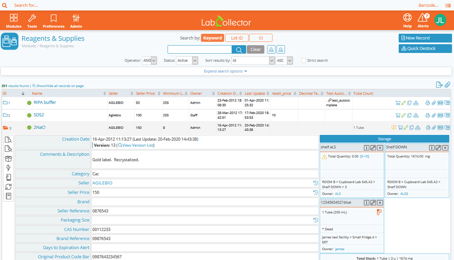Screen dimensions: 454x260
Task: Open the AGILEBIO seller link in details
Action: click(102, 183)
